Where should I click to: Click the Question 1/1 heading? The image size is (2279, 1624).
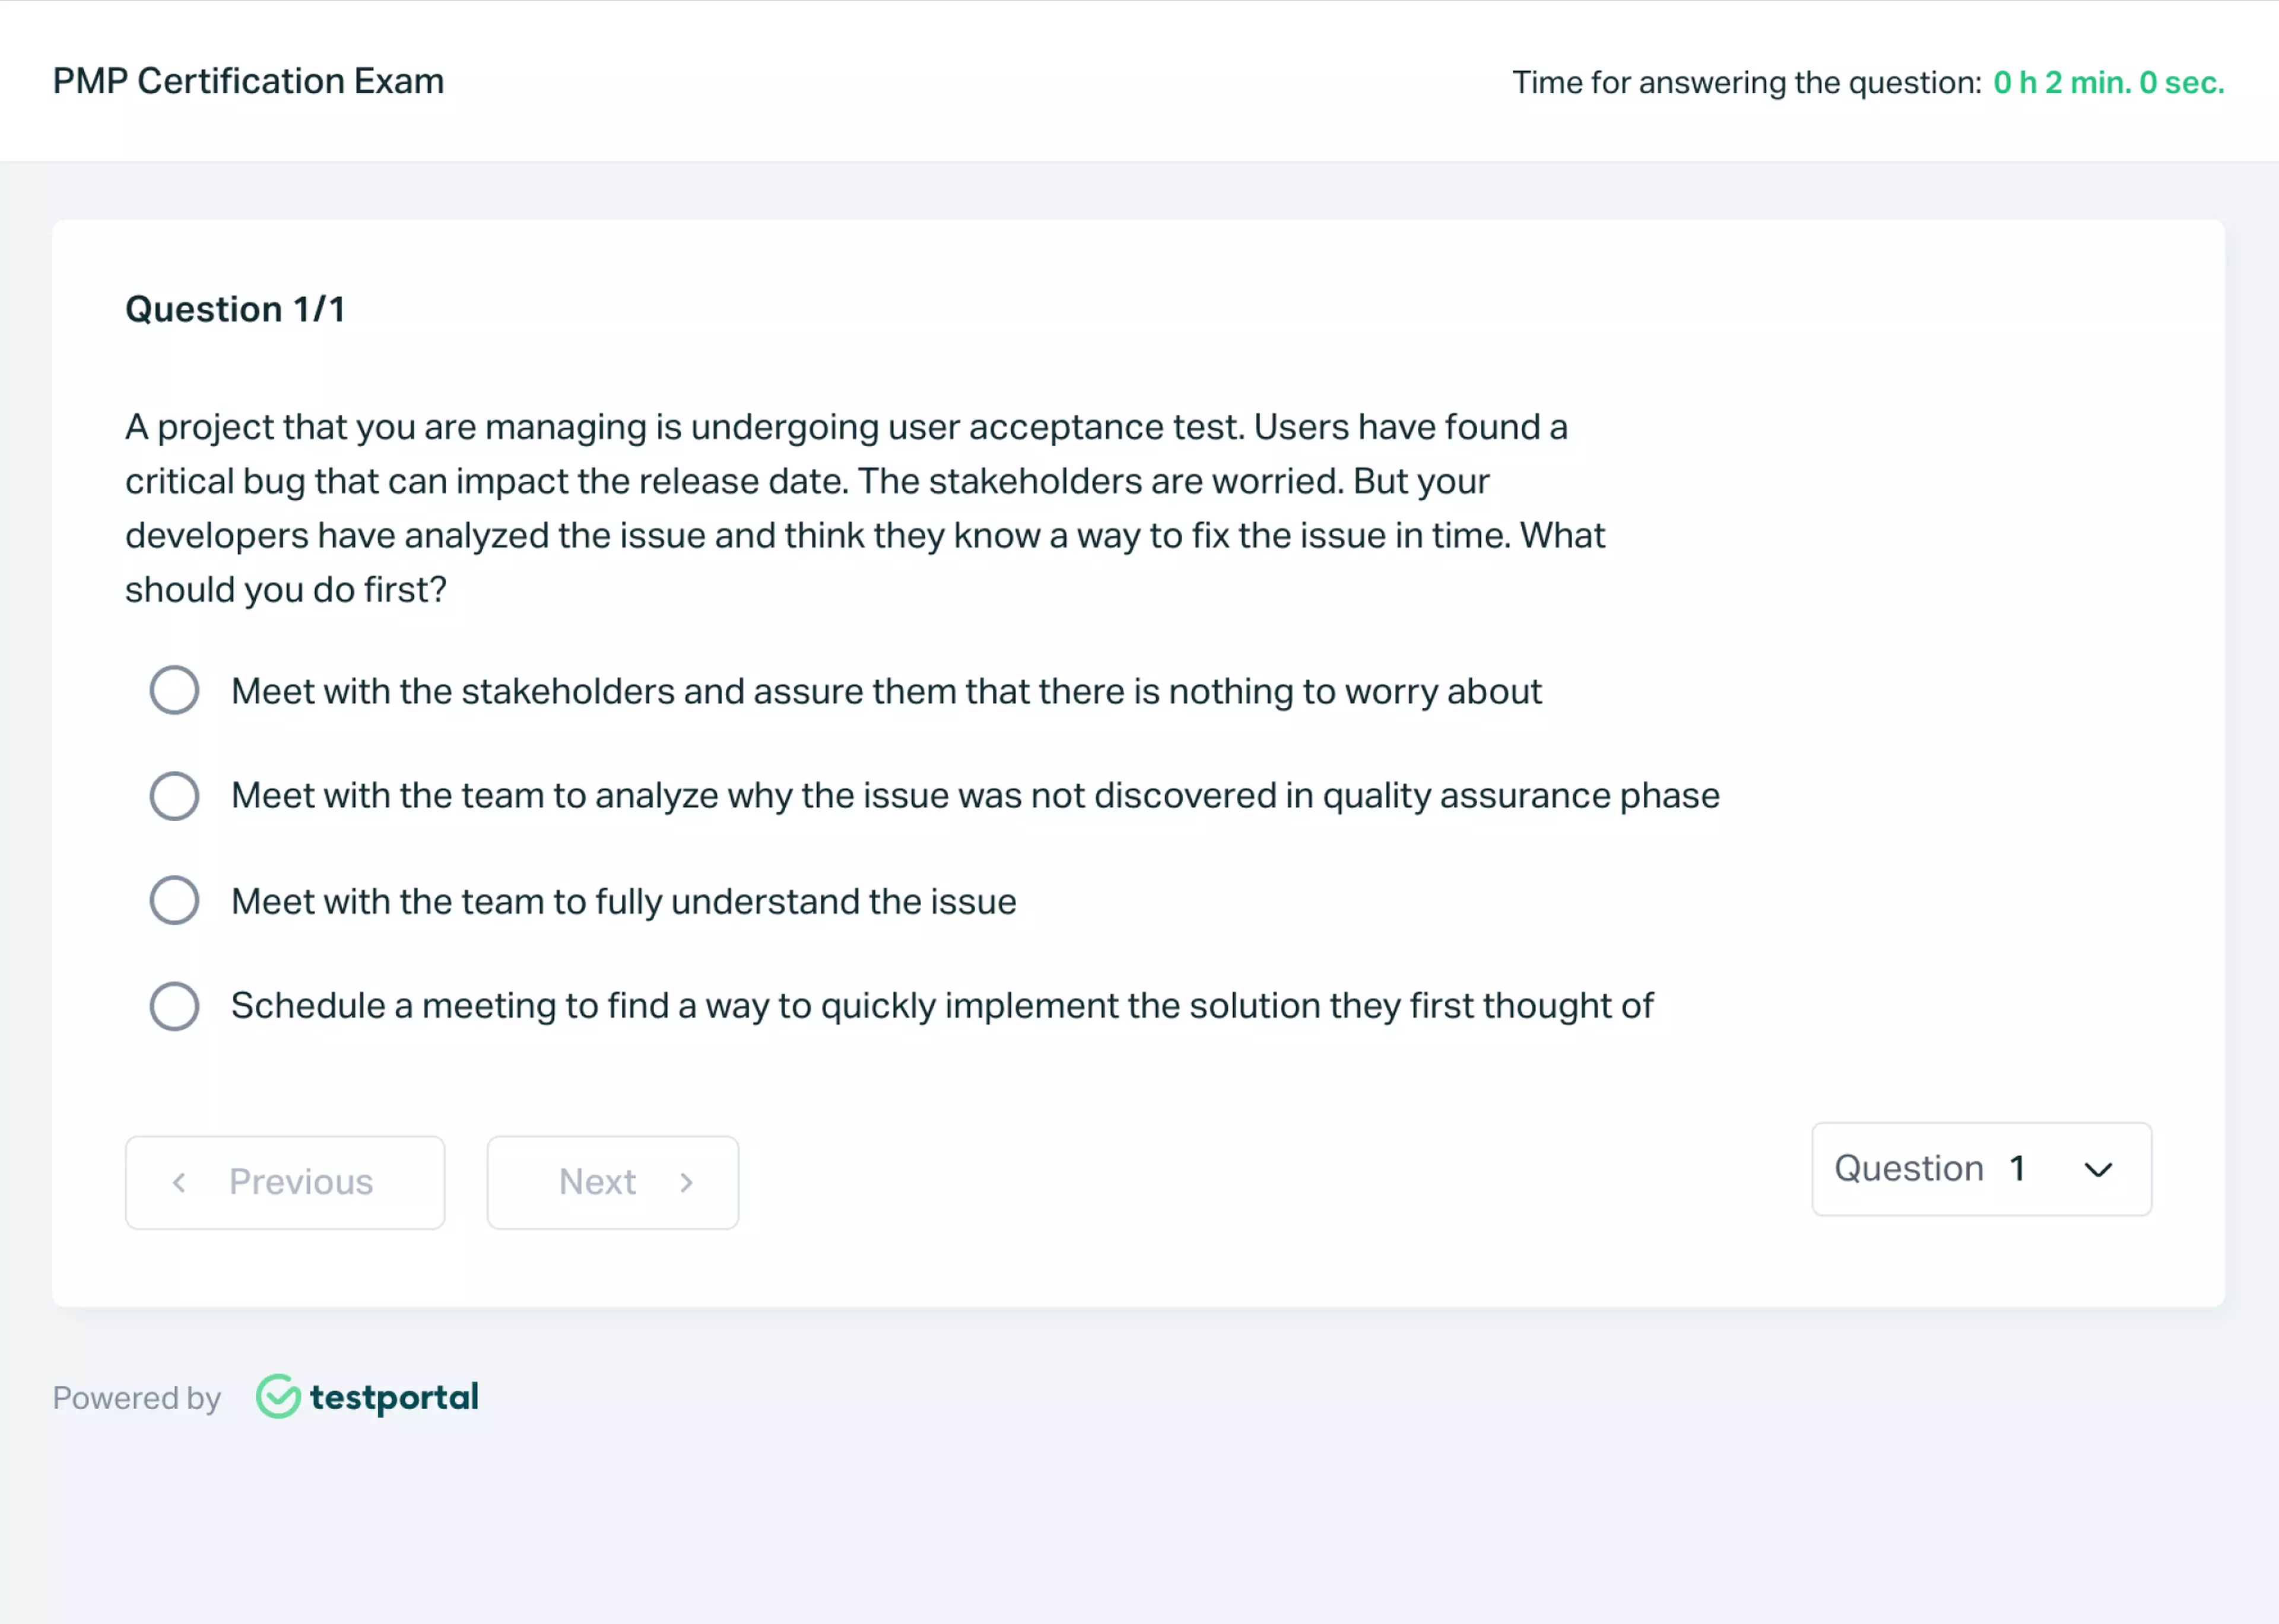(x=234, y=309)
